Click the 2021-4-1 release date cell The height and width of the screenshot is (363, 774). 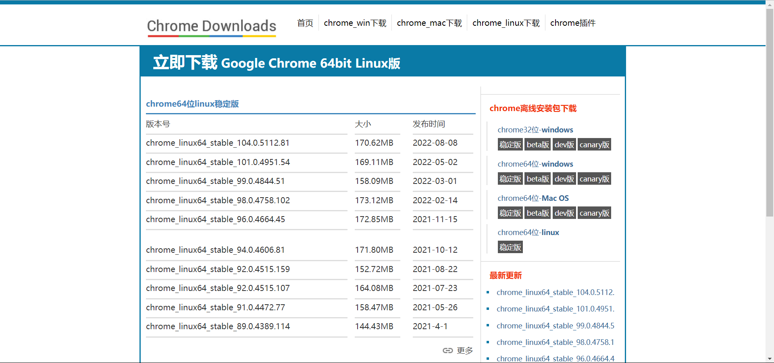click(x=430, y=326)
